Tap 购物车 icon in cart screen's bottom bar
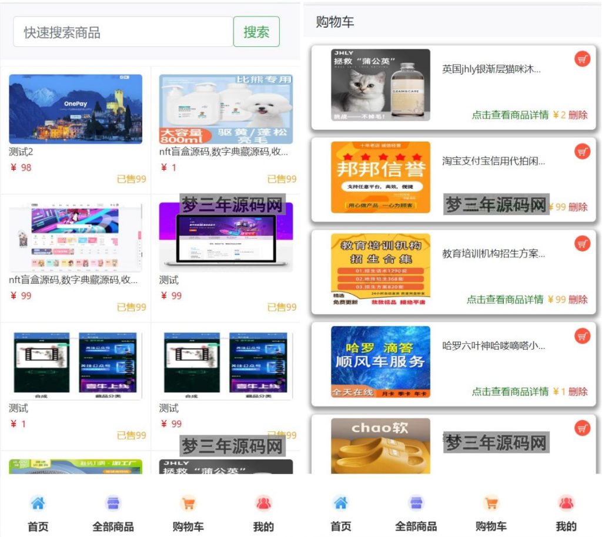 pyautogui.click(x=491, y=503)
